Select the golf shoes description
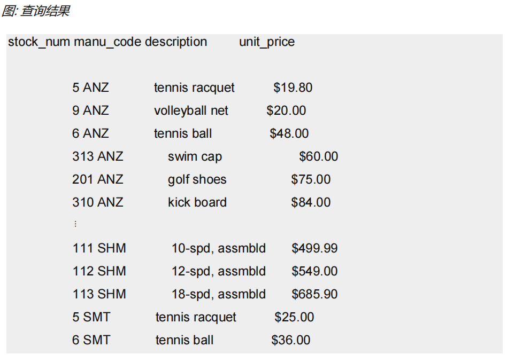 [x=197, y=179]
